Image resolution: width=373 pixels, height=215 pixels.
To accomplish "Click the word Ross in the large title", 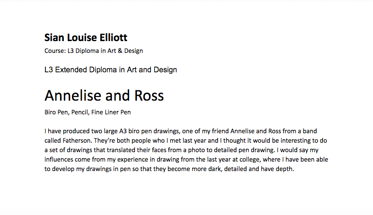I will click(149, 95).
